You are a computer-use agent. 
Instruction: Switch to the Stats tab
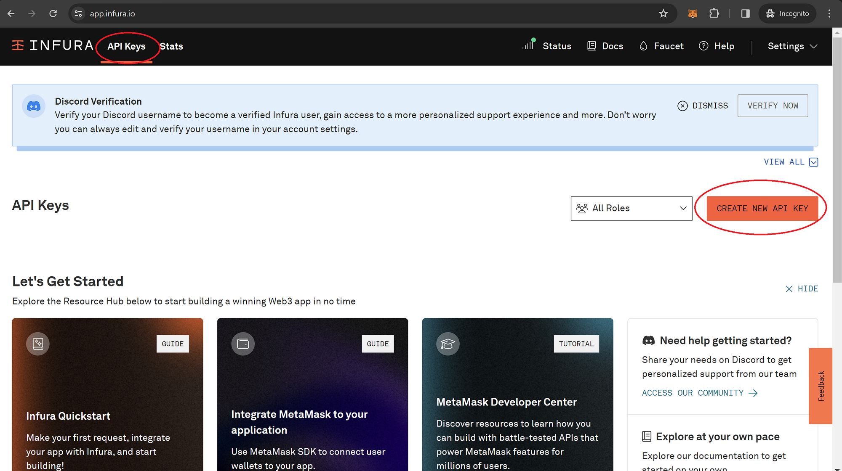pos(171,46)
